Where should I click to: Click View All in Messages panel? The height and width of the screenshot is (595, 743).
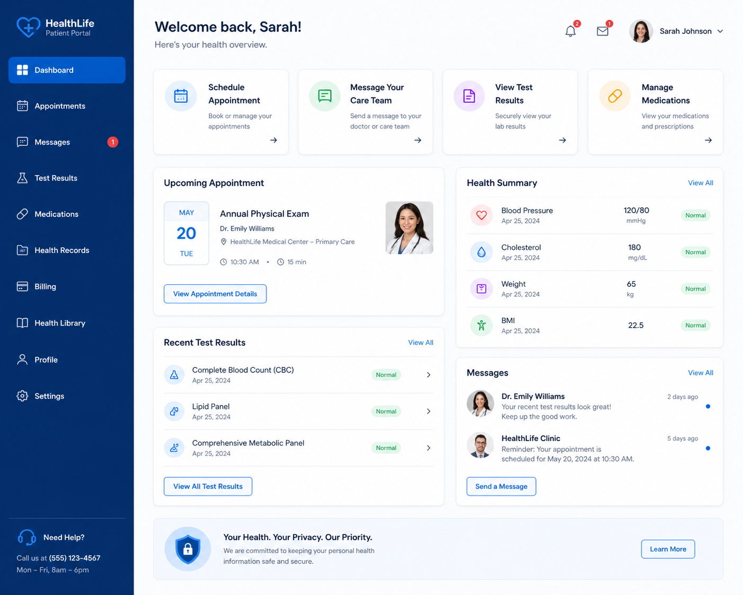[700, 373]
